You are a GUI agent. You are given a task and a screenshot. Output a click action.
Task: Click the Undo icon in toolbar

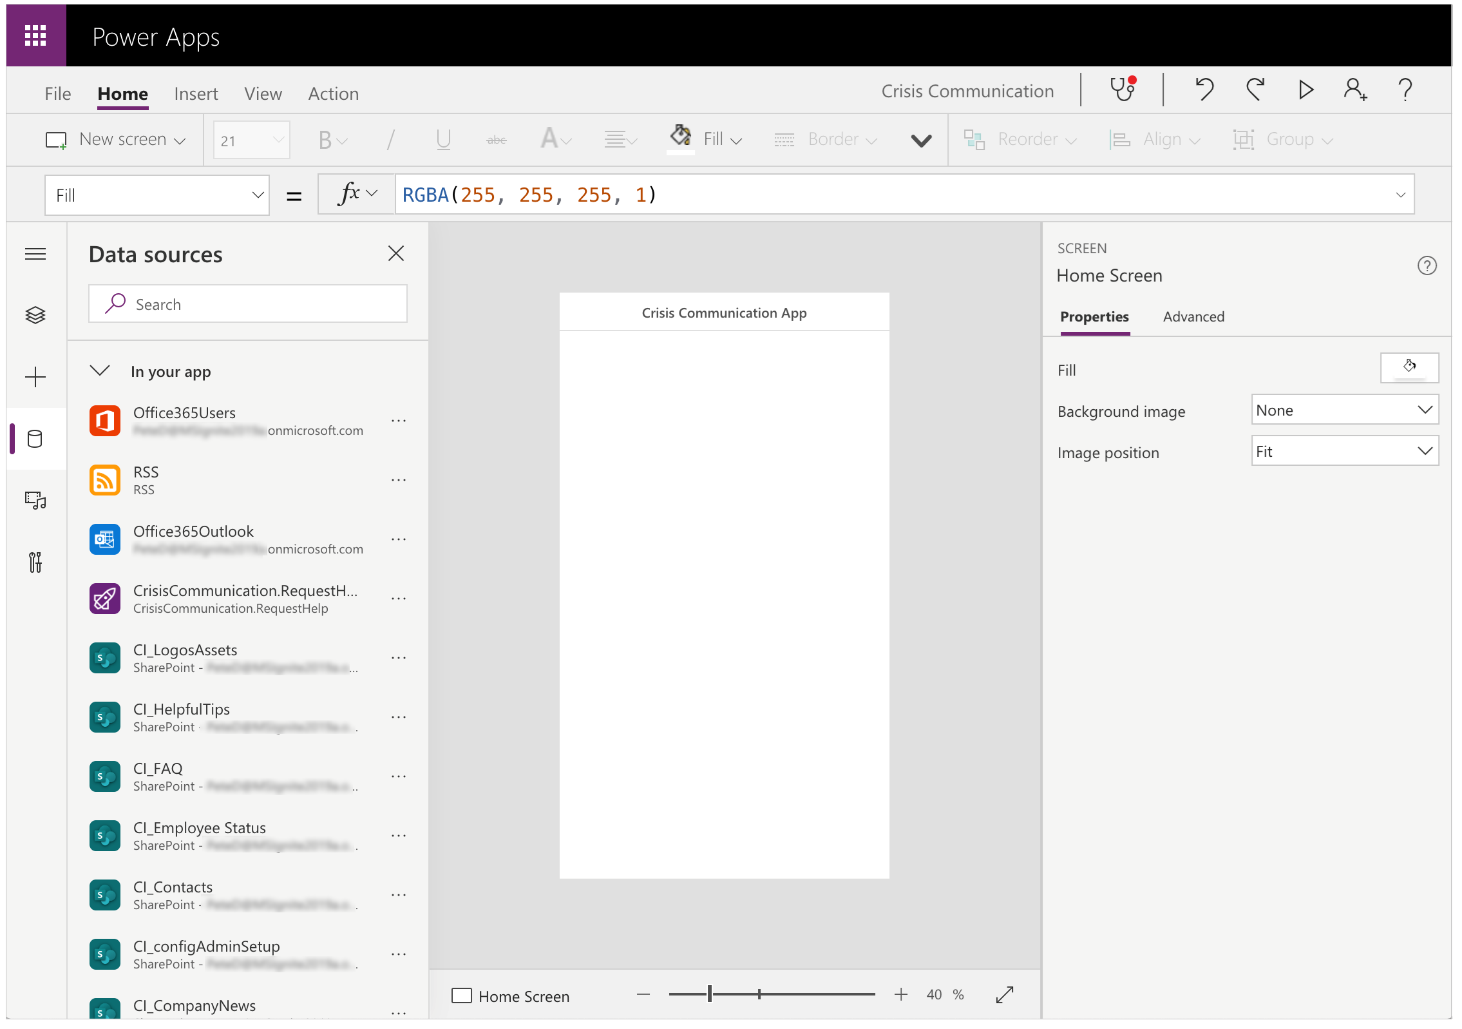pos(1205,91)
